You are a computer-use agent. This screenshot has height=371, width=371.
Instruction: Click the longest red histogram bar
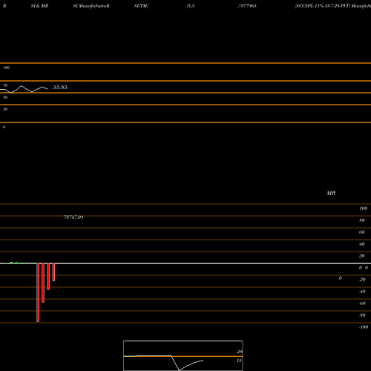pyautogui.click(x=38, y=292)
